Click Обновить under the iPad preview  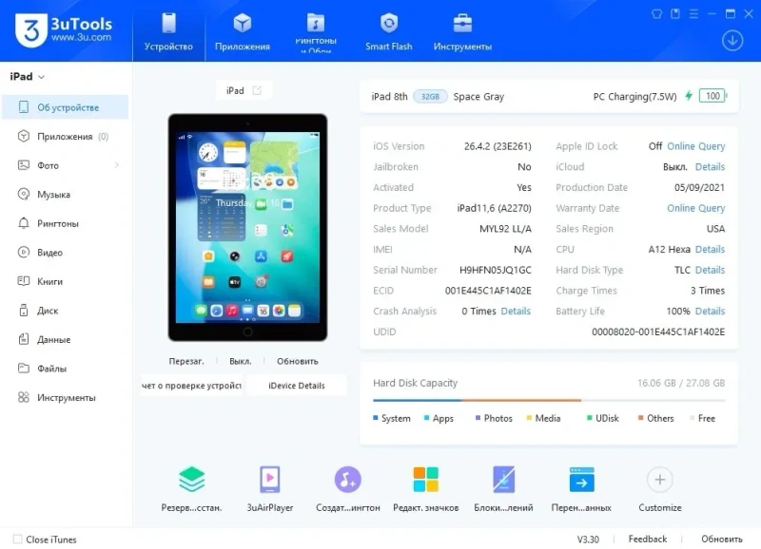pyautogui.click(x=298, y=361)
